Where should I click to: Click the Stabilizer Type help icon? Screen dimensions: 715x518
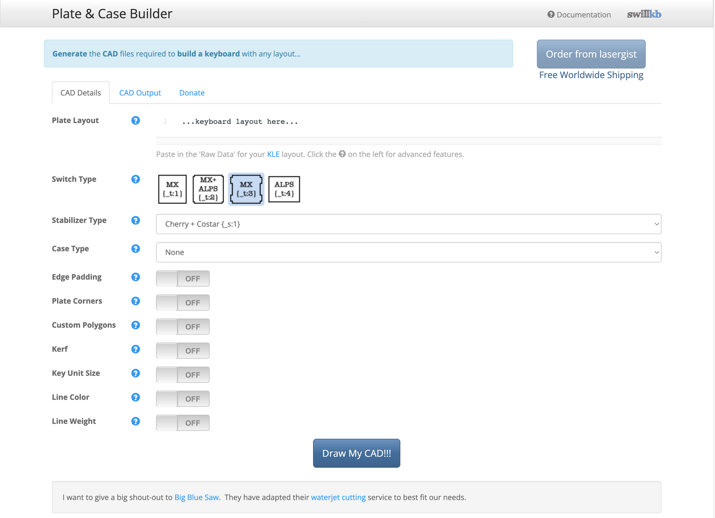135,221
